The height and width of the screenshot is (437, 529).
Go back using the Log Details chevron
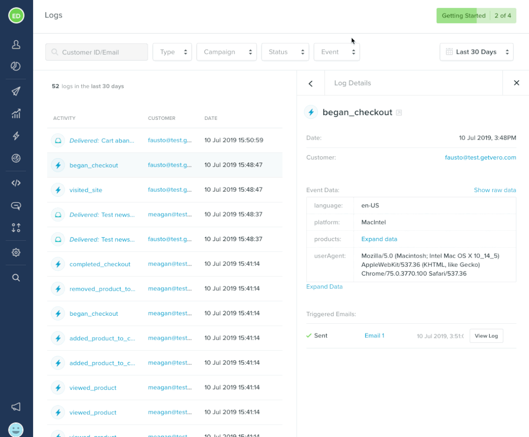(311, 84)
